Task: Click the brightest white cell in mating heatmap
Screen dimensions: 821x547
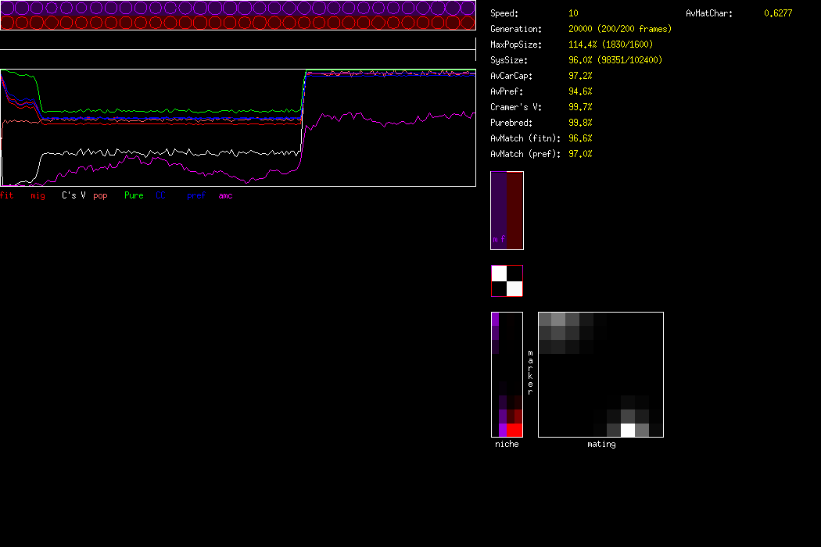Action: tap(628, 430)
